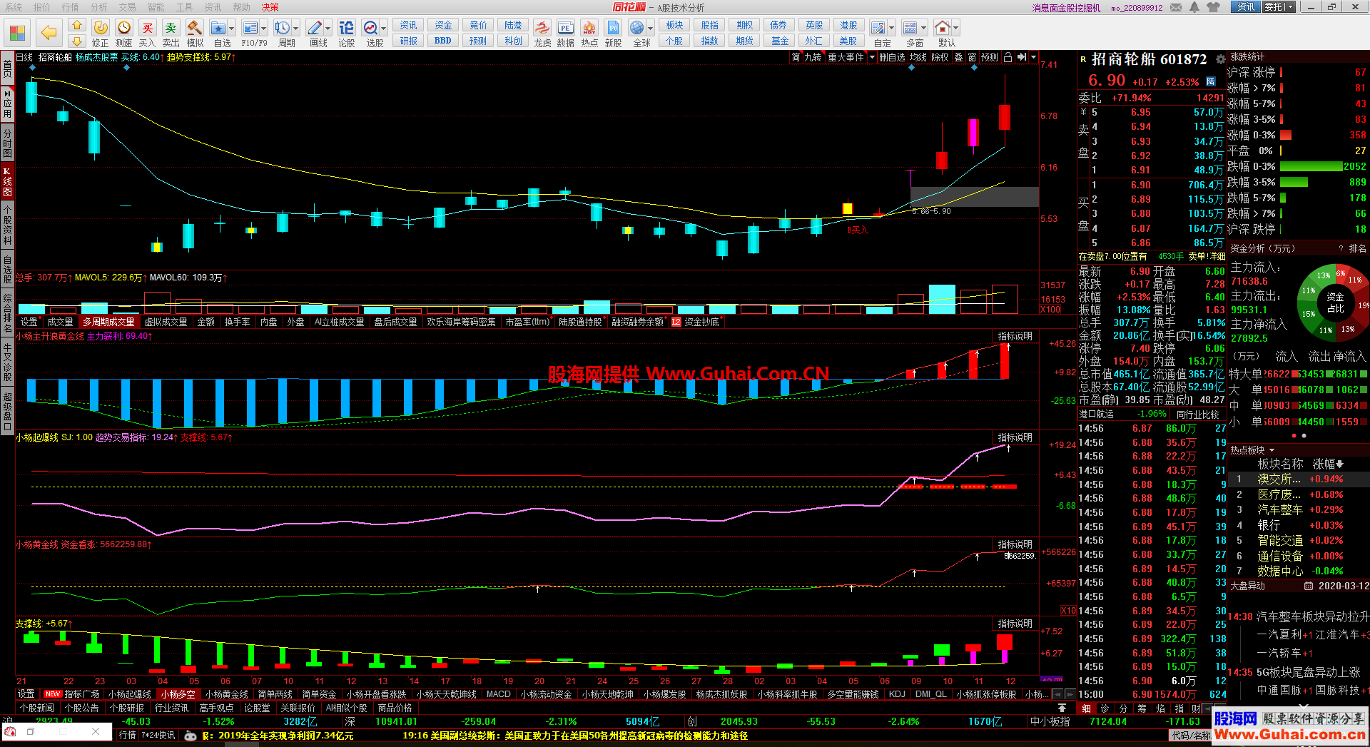The width and height of the screenshot is (1370, 747).
Task: Click the 小杨多空 indicator tab
Action: click(x=178, y=694)
